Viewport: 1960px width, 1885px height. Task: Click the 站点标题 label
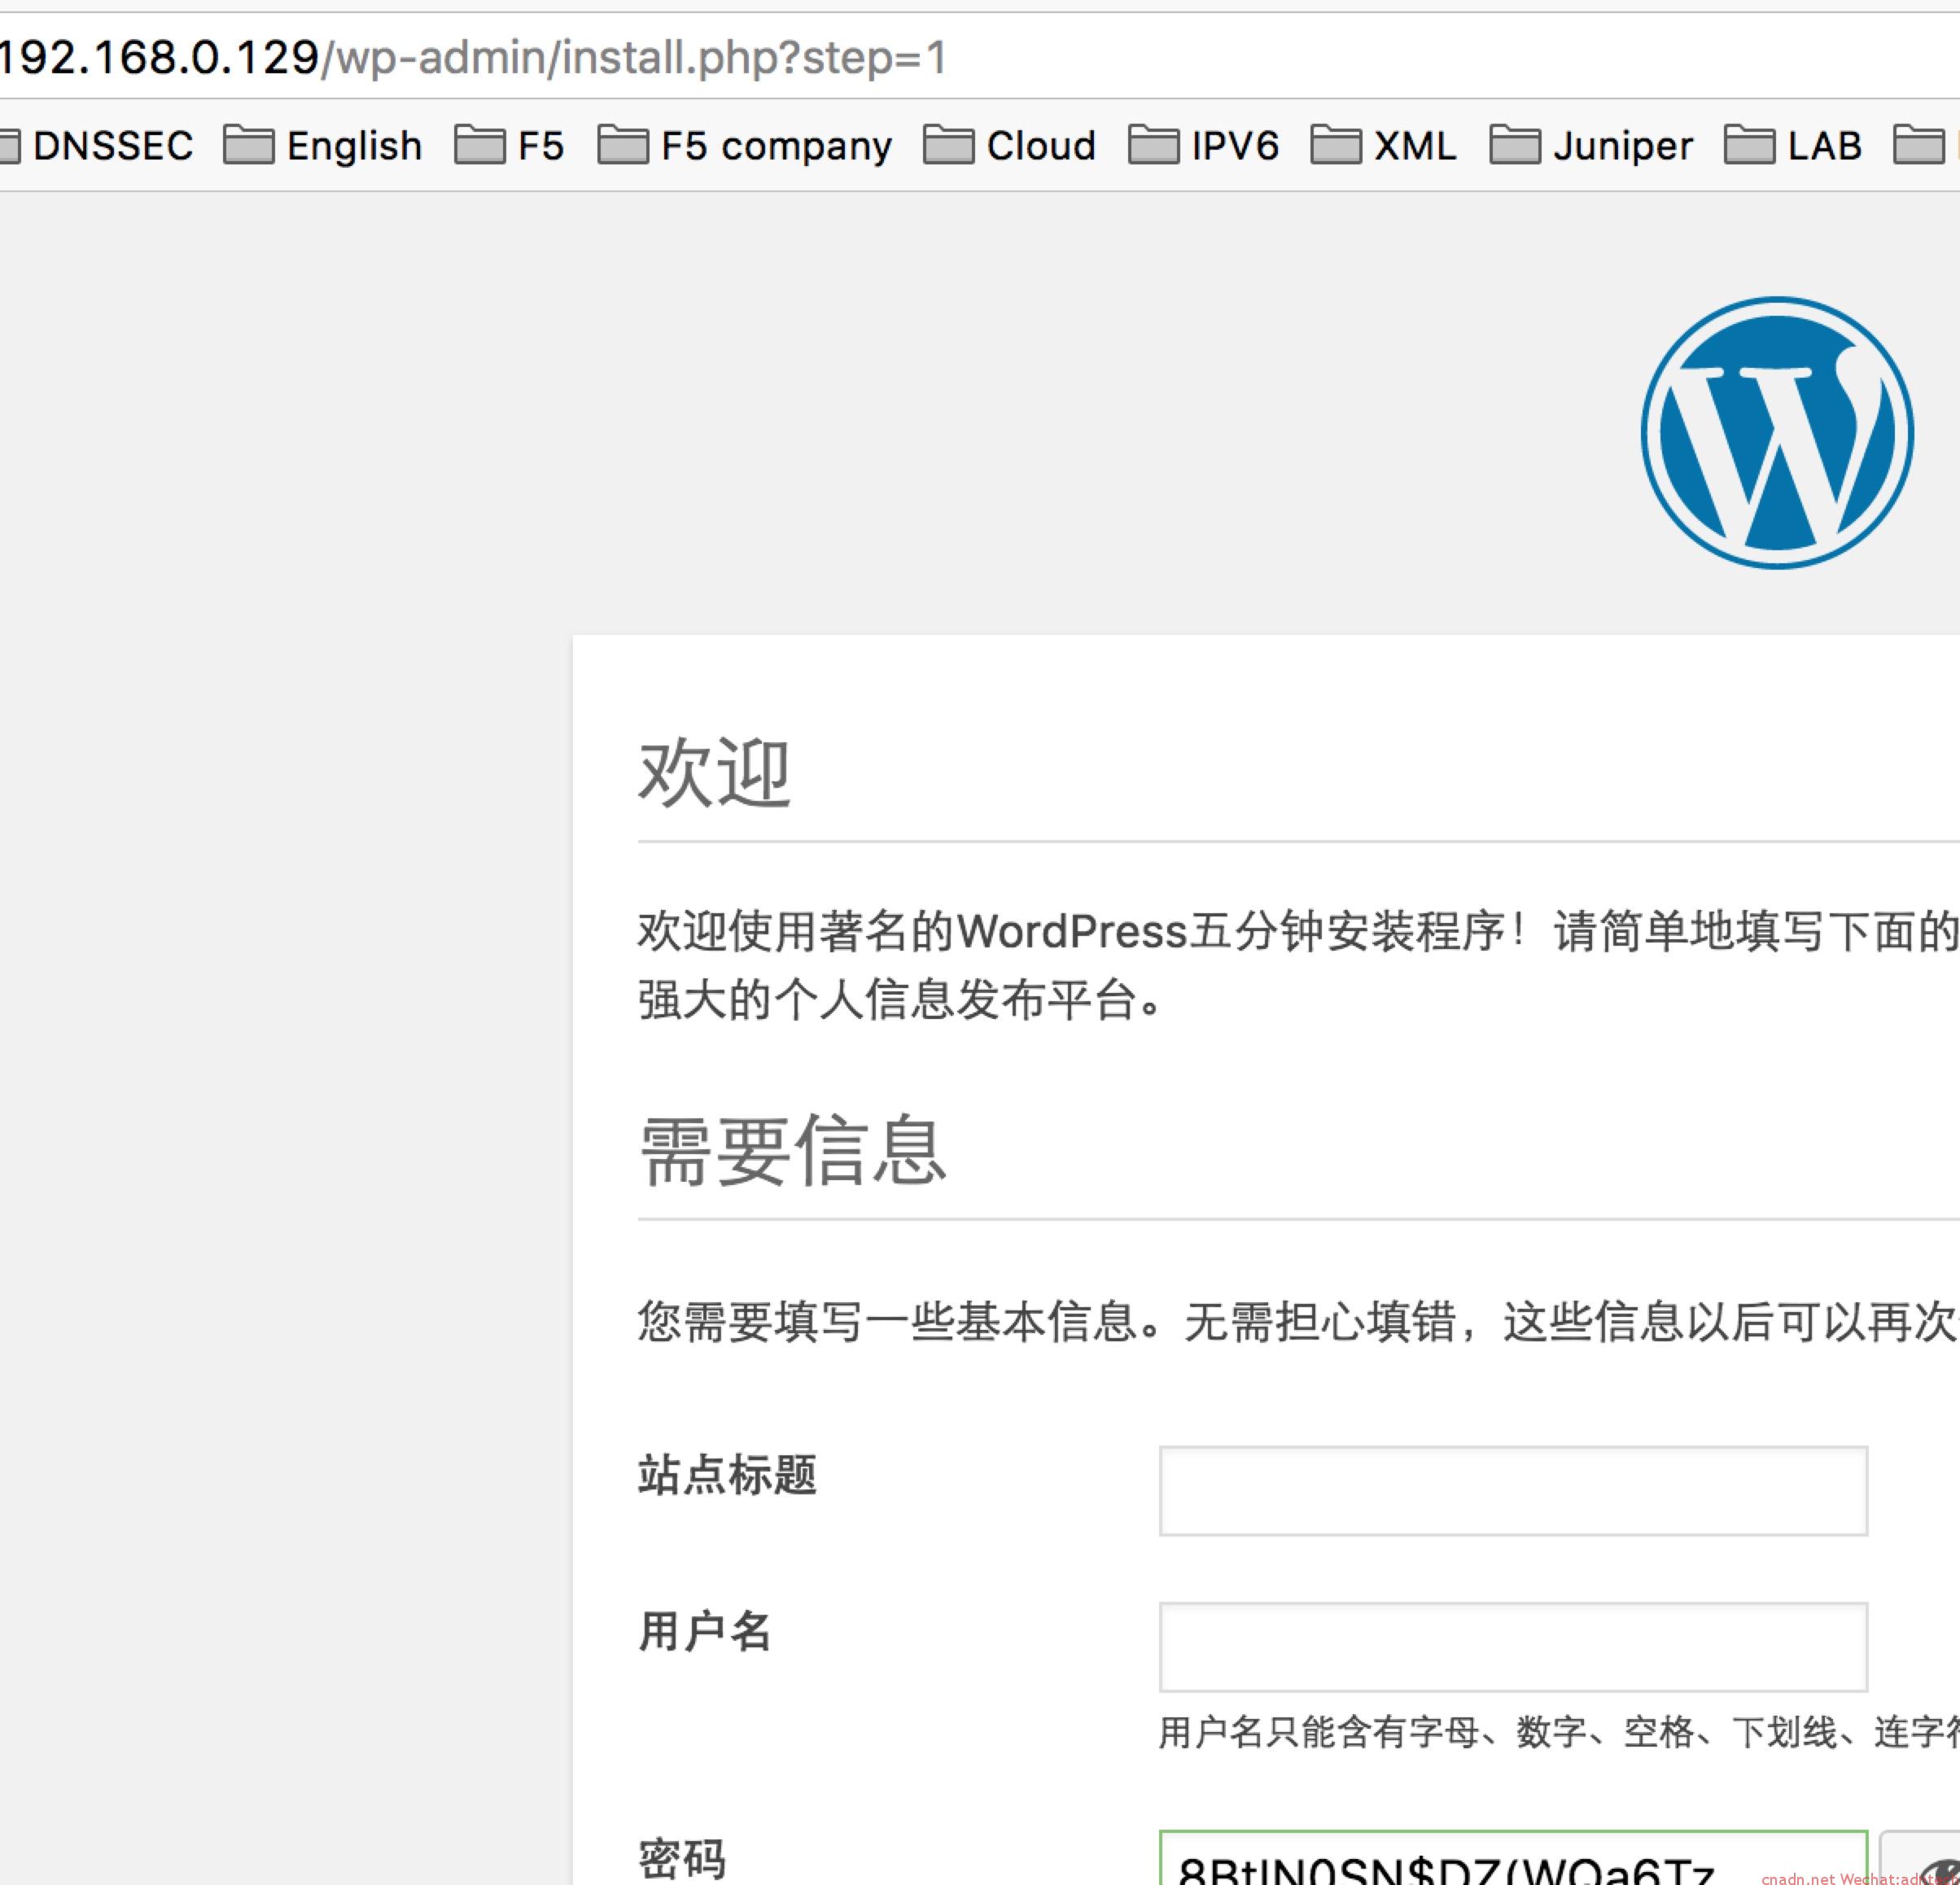727,1475
